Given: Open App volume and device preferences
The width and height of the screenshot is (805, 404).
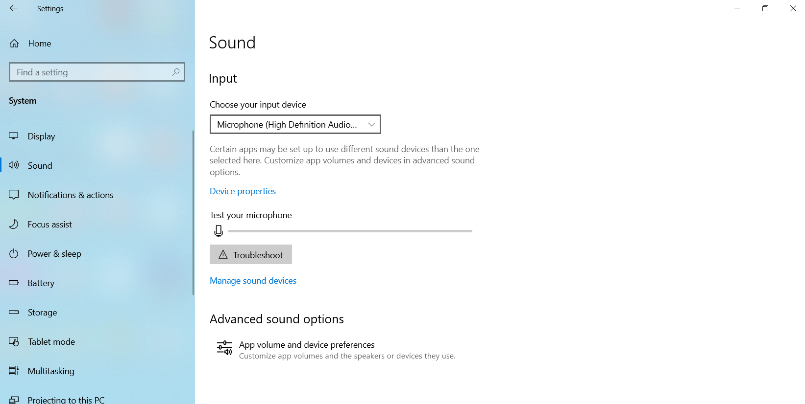Looking at the screenshot, I should coord(307,345).
